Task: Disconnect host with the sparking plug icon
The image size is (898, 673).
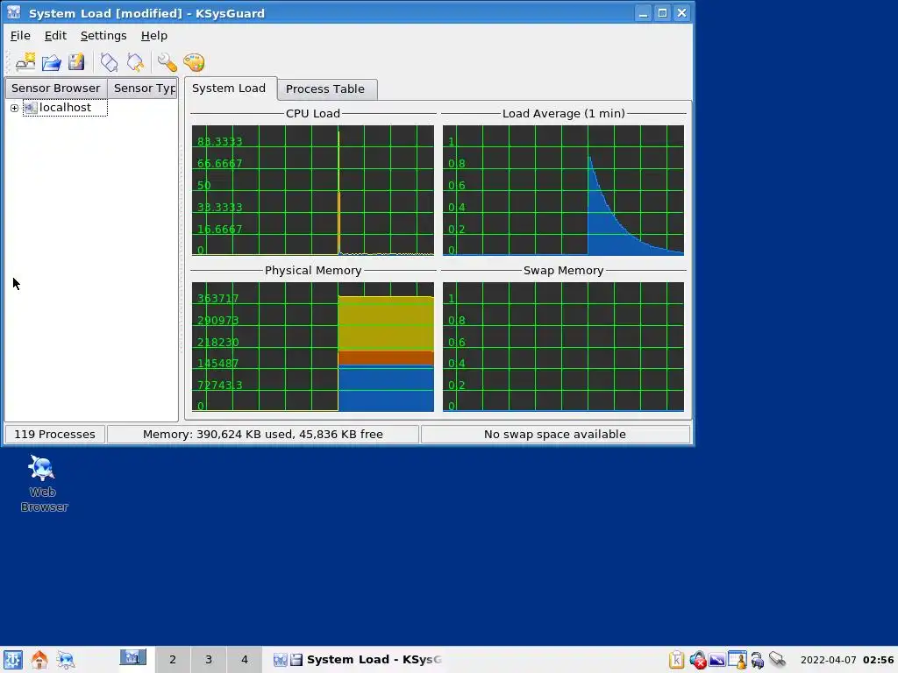Action: 135,62
